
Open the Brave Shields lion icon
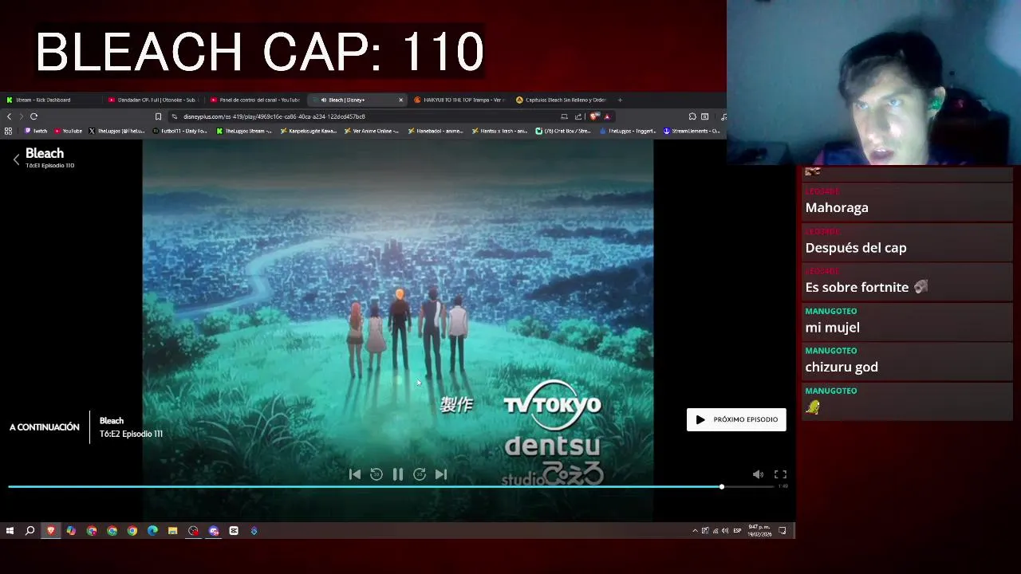(x=594, y=116)
